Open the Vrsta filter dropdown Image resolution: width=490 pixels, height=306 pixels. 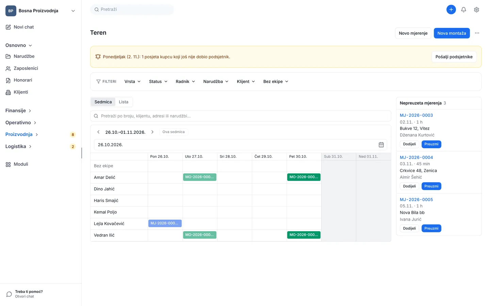132,82
